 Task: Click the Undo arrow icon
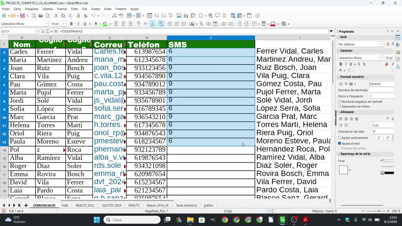(93, 16)
